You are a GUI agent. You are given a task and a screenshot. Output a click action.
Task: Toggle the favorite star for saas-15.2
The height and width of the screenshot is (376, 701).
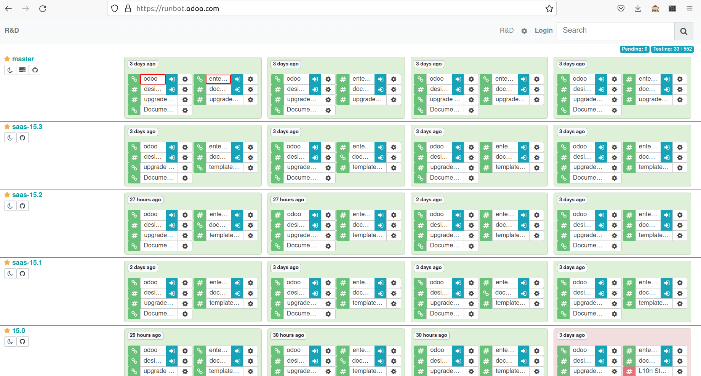[x=7, y=194]
